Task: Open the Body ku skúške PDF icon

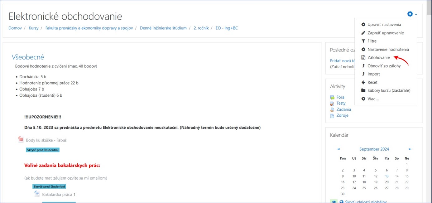Action: click(21, 140)
